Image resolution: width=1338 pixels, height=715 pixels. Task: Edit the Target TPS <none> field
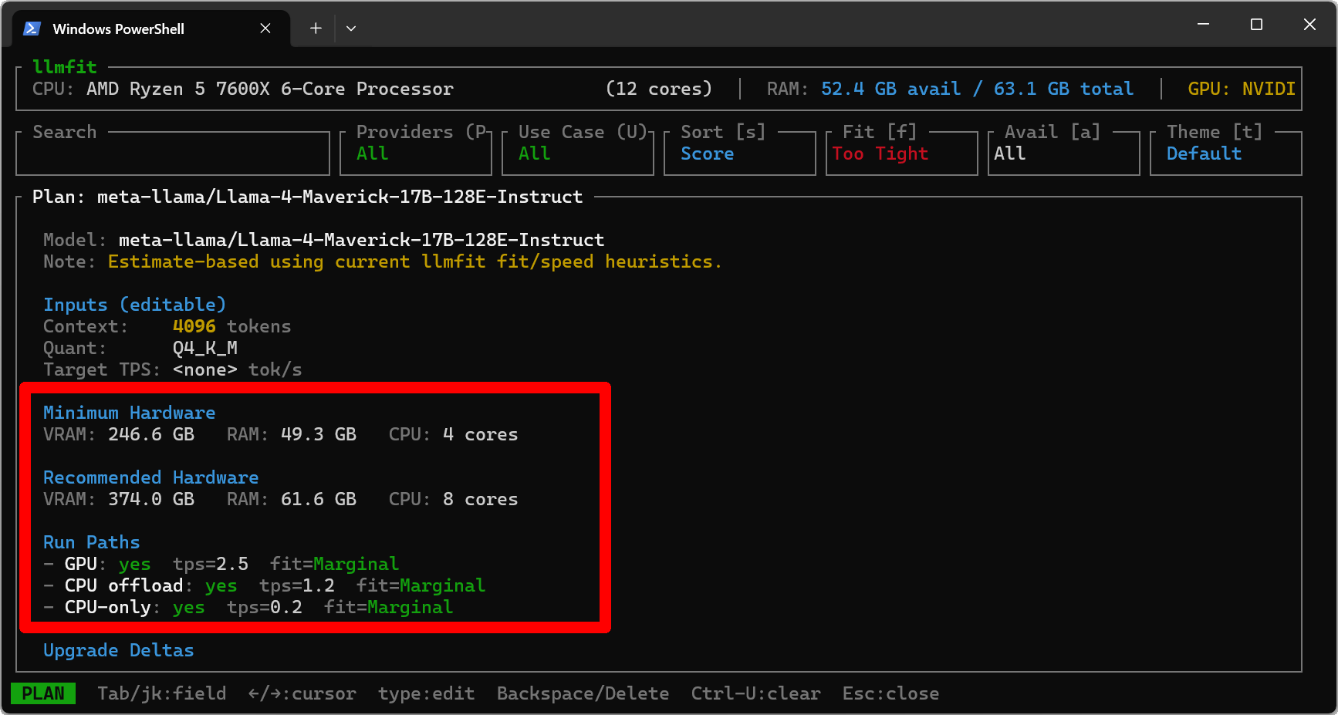pyautogui.click(x=205, y=369)
